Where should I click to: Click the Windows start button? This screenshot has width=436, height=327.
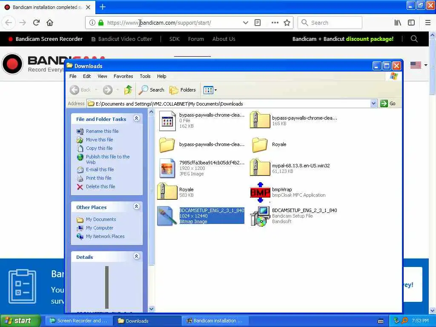(x=20, y=321)
